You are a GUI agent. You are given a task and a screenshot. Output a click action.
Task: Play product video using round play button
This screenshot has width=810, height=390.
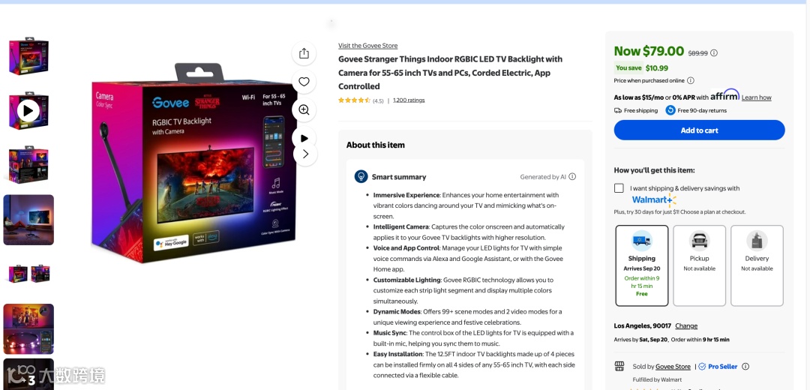coord(304,139)
